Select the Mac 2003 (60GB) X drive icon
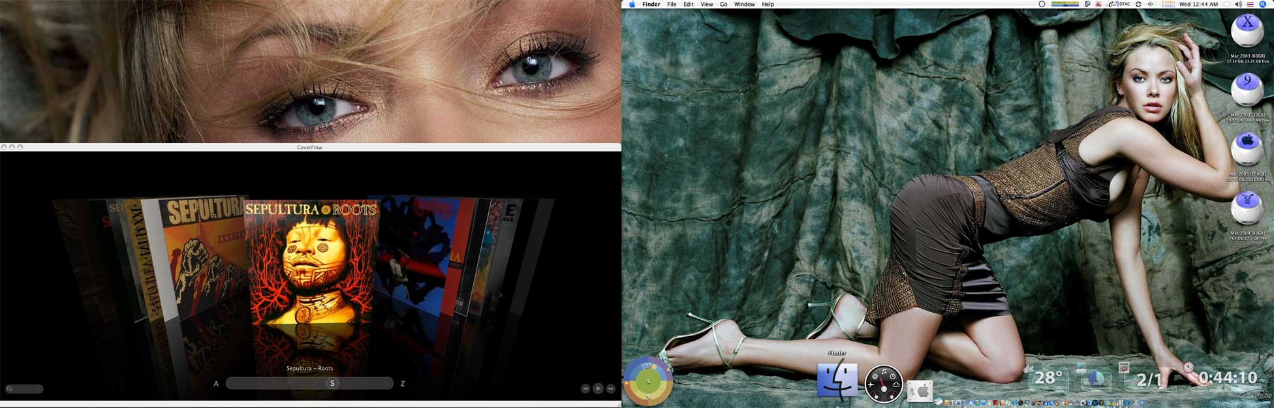 [x=1247, y=31]
